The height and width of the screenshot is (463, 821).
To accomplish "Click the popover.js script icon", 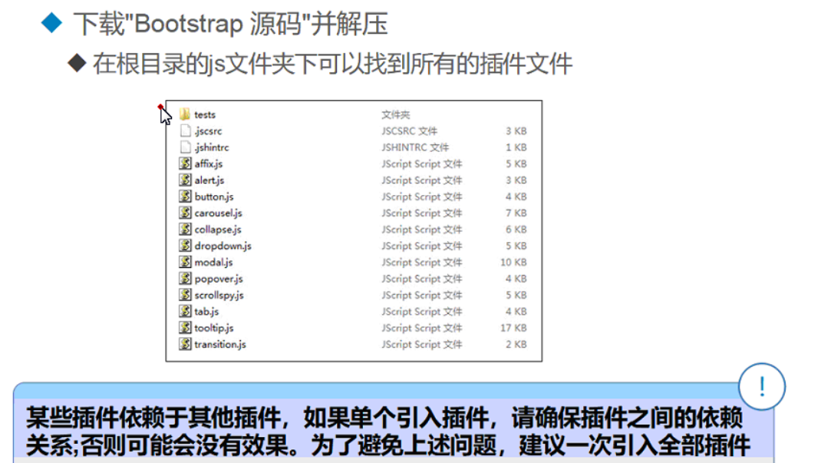I will 185,278.
